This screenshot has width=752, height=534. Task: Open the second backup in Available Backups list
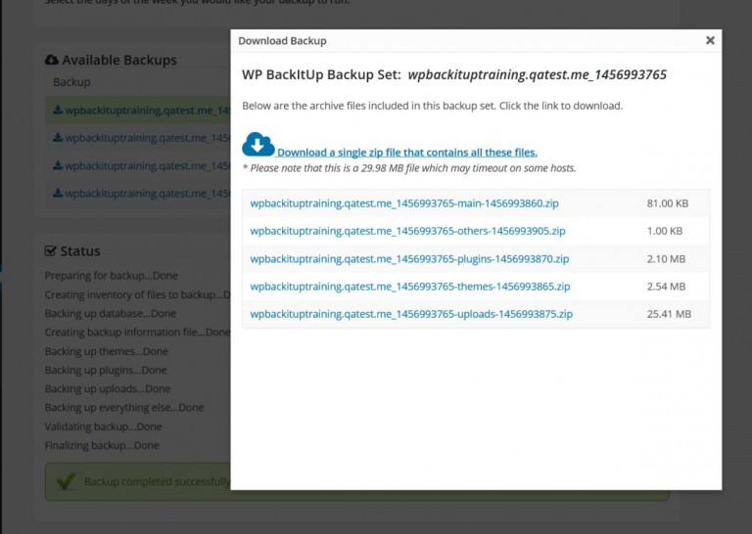click(x=148, y=138)
